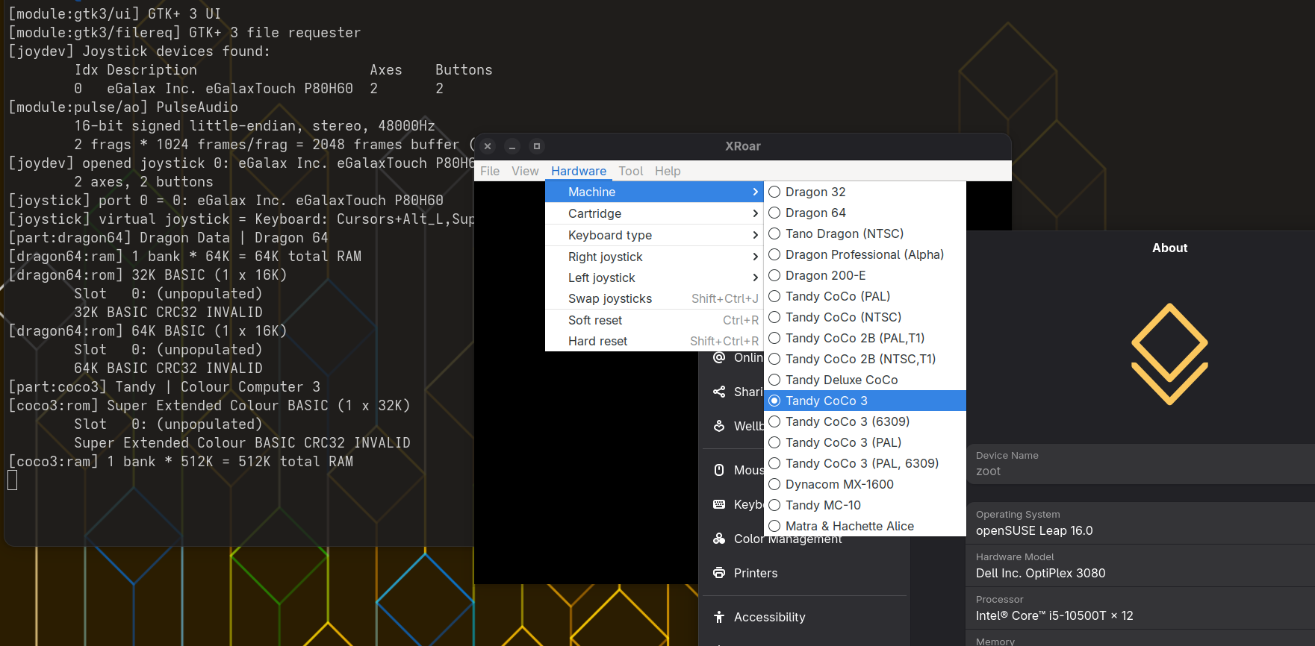Open Printers settings panel
Screen dimensions: 1315x646
805,573
